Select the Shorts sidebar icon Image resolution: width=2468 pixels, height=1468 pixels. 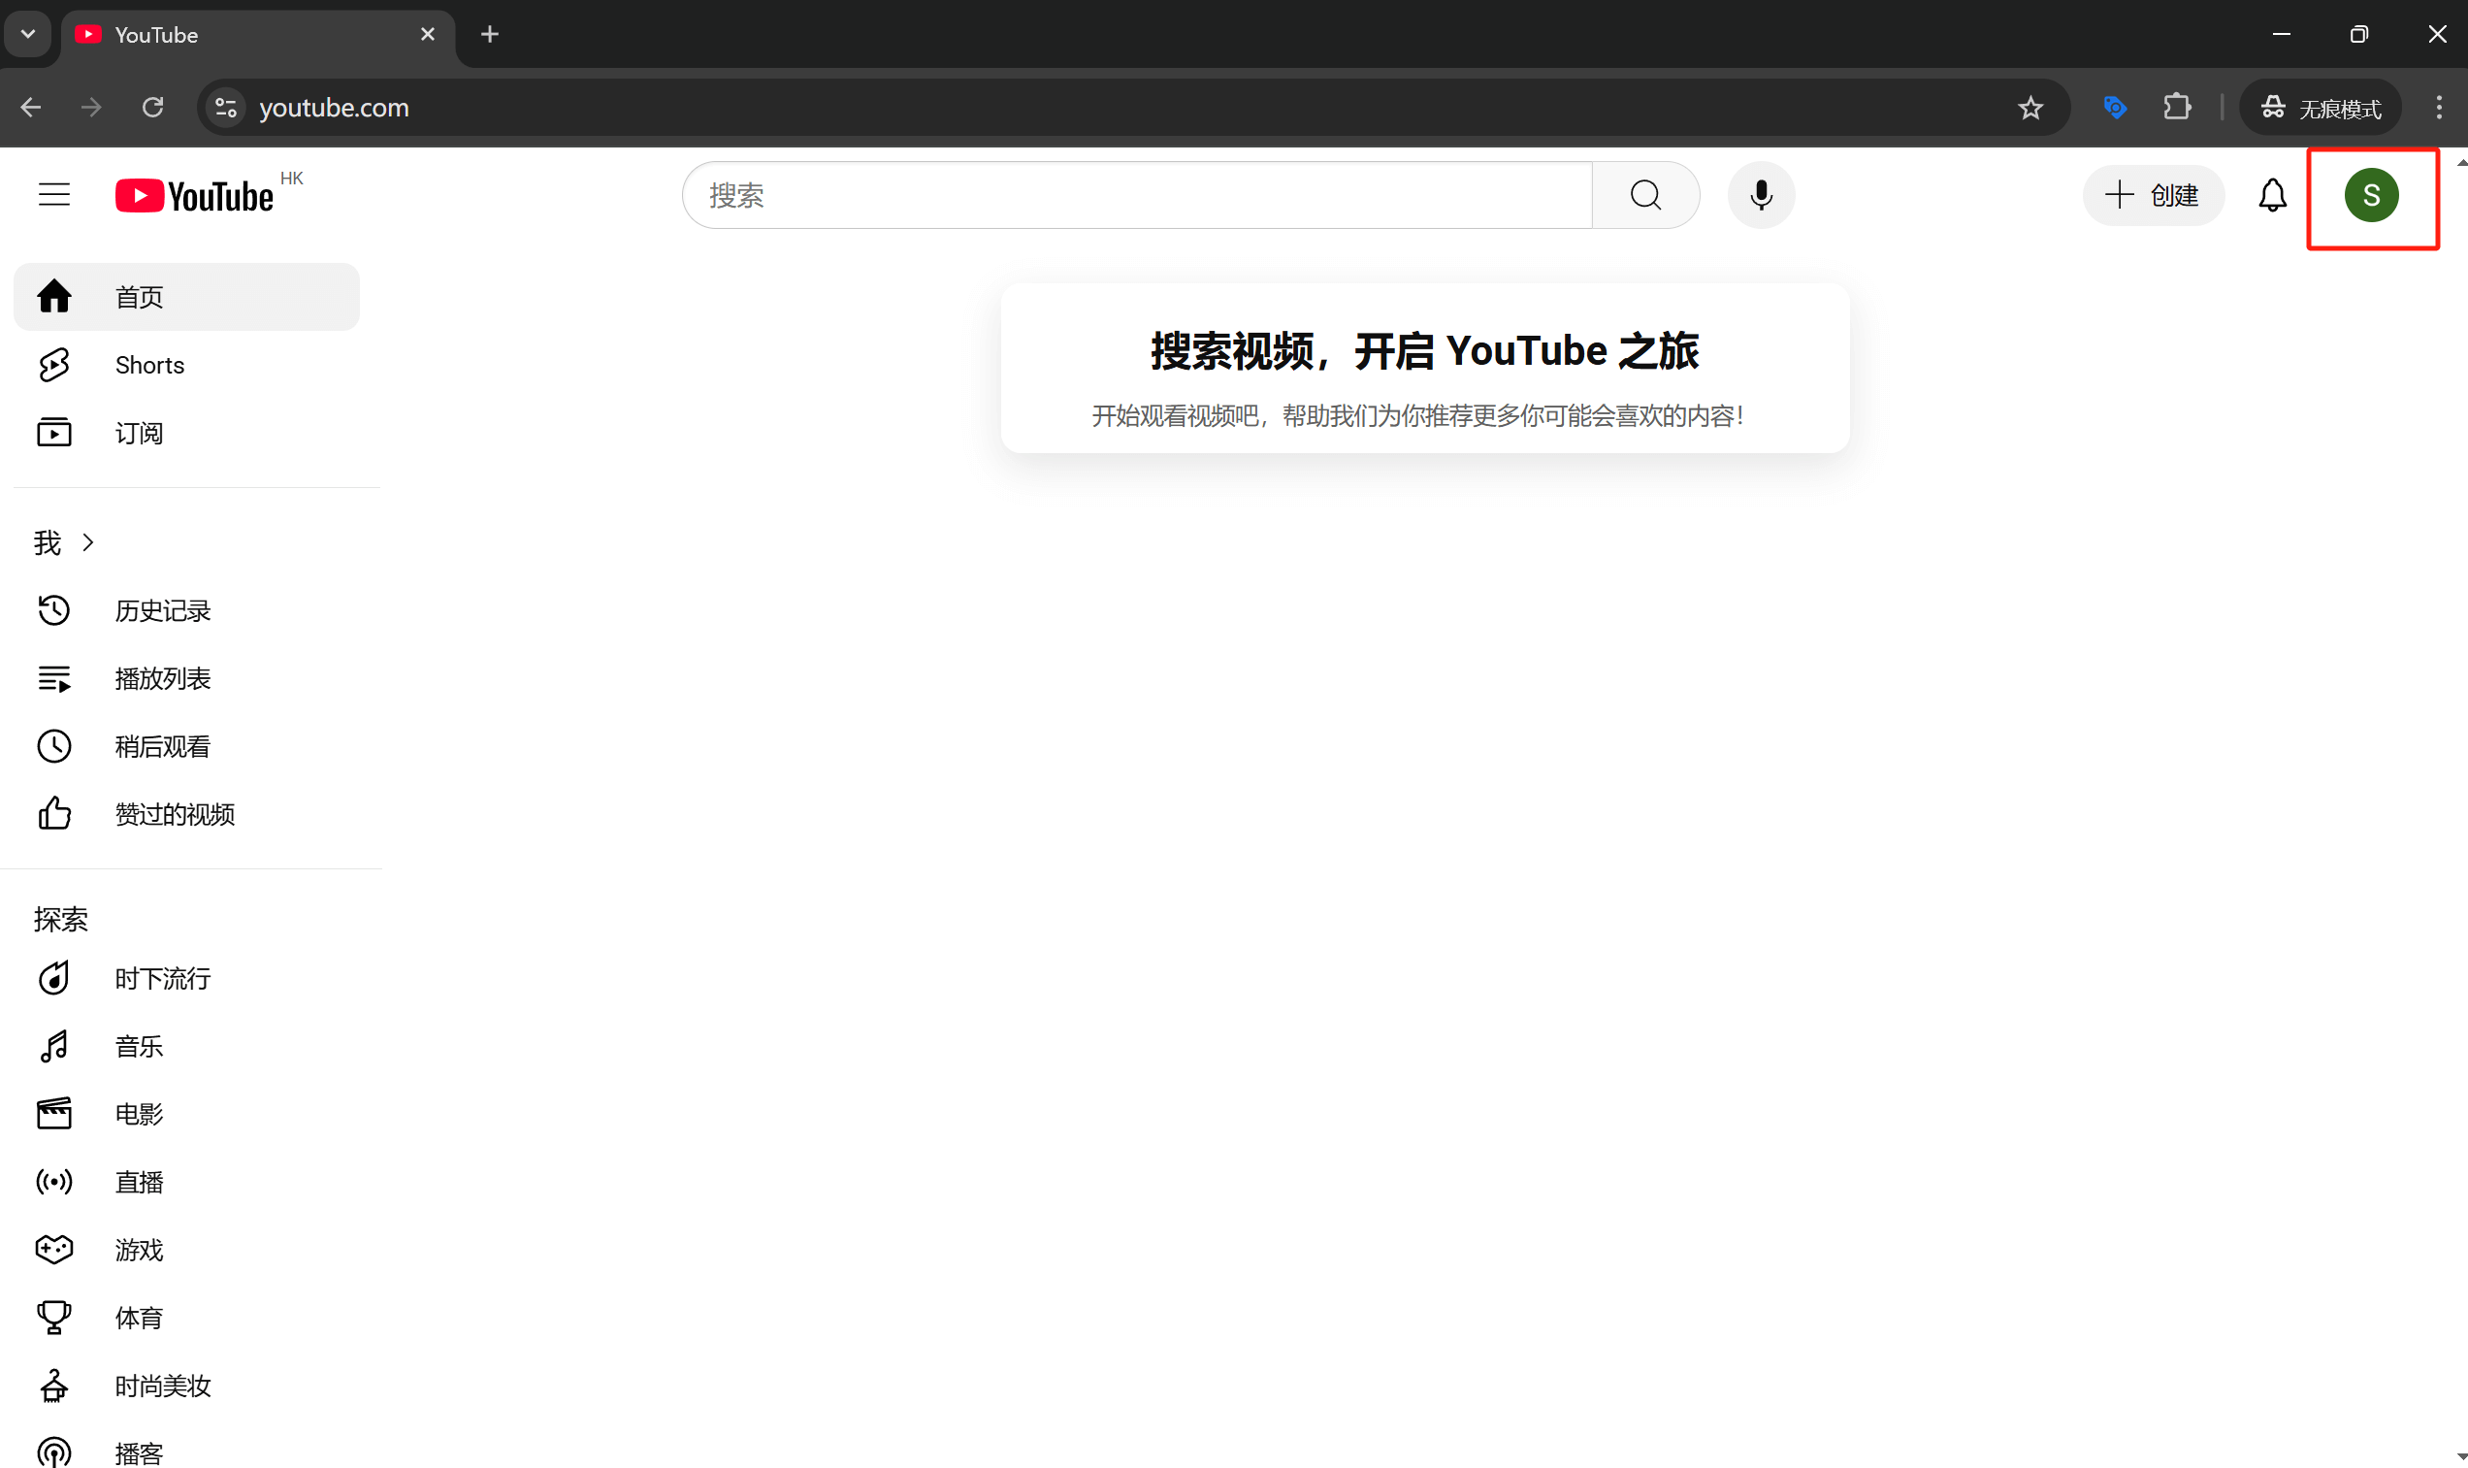pos(53,364)
